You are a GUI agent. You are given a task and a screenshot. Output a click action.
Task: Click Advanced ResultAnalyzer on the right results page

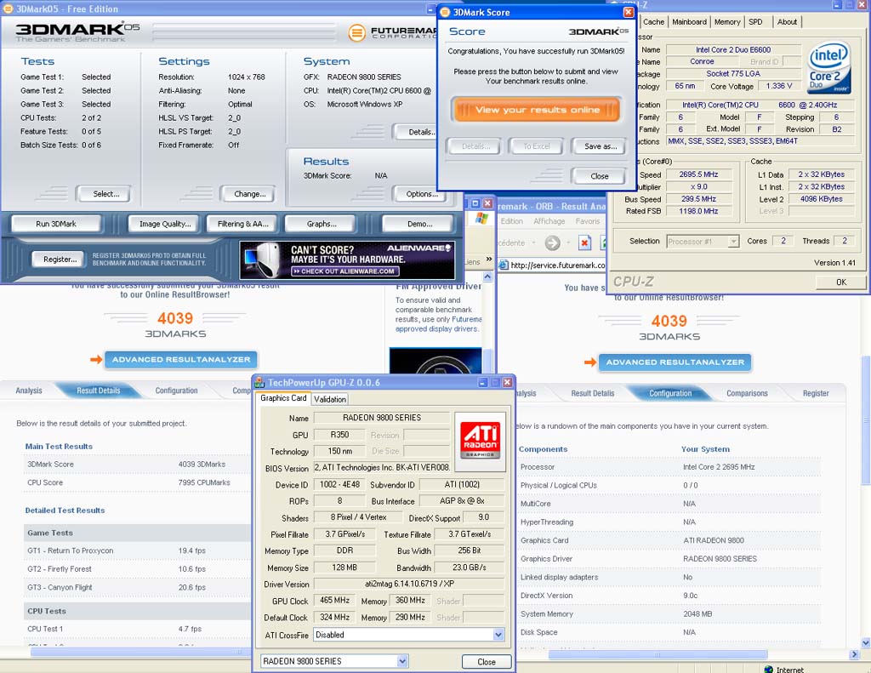click(675, 362)
